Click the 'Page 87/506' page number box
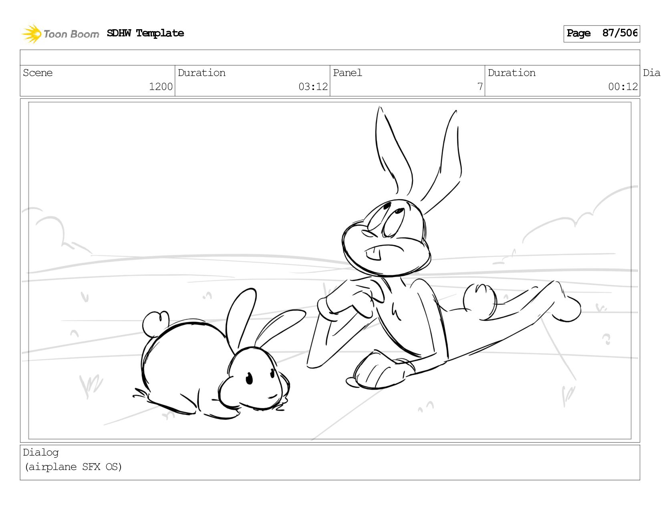This screenshot has width=661, height=510. (601, 34)
